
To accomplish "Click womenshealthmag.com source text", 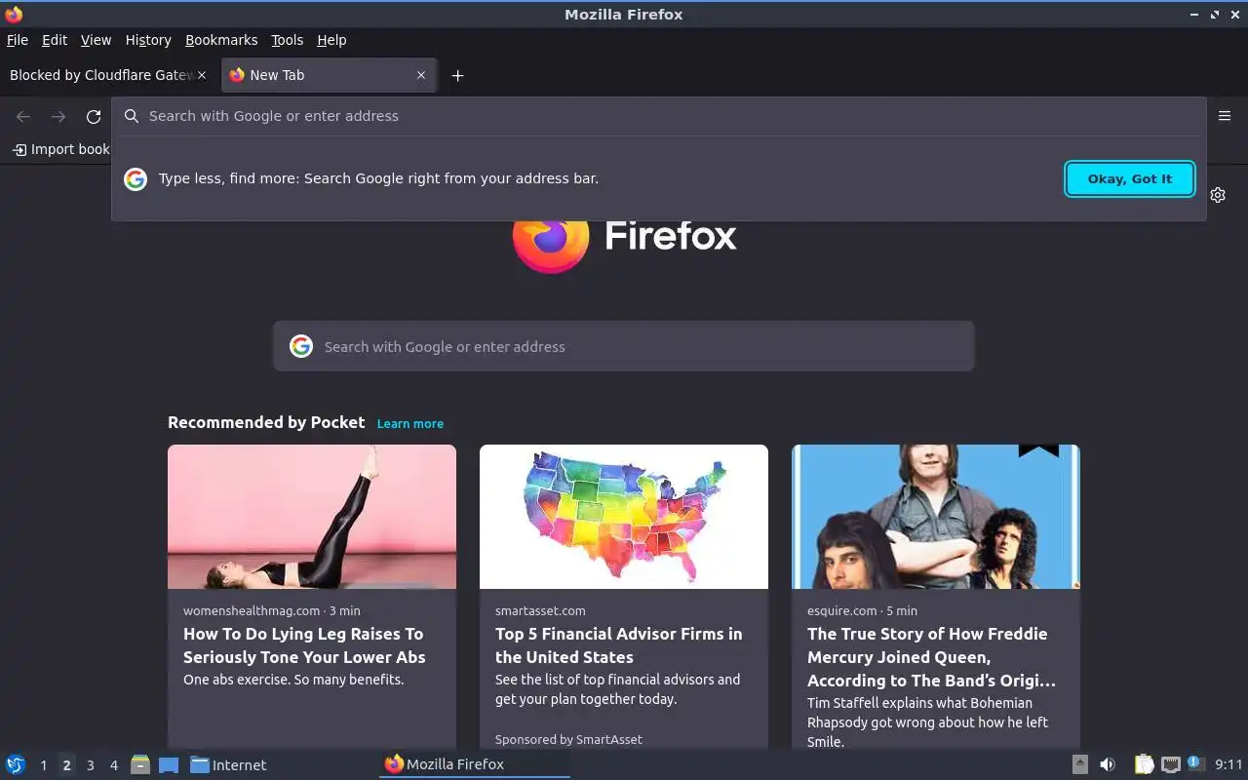I will coord(252,610).
